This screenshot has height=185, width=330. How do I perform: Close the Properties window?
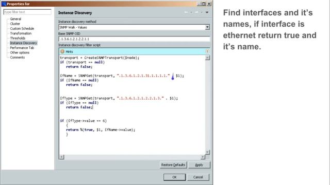[x=209, y=4]
